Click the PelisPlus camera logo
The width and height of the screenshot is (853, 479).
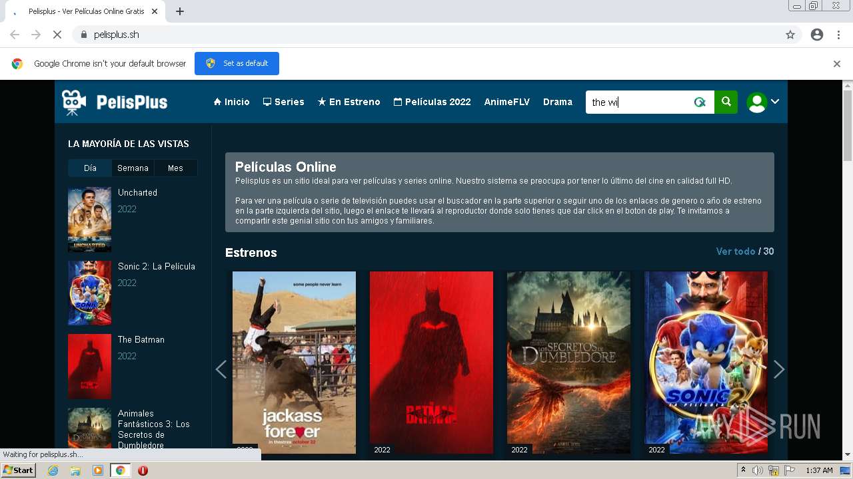(x=115, y=102)
